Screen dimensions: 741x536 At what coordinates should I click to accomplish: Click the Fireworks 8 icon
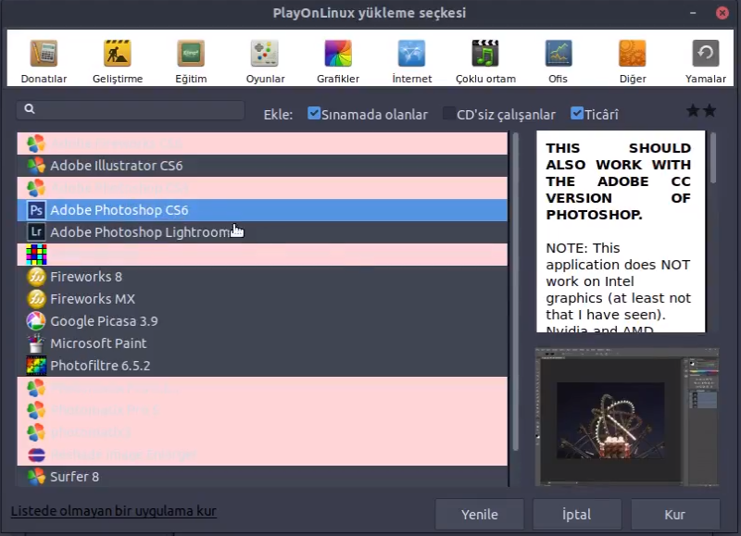(36, 277)
